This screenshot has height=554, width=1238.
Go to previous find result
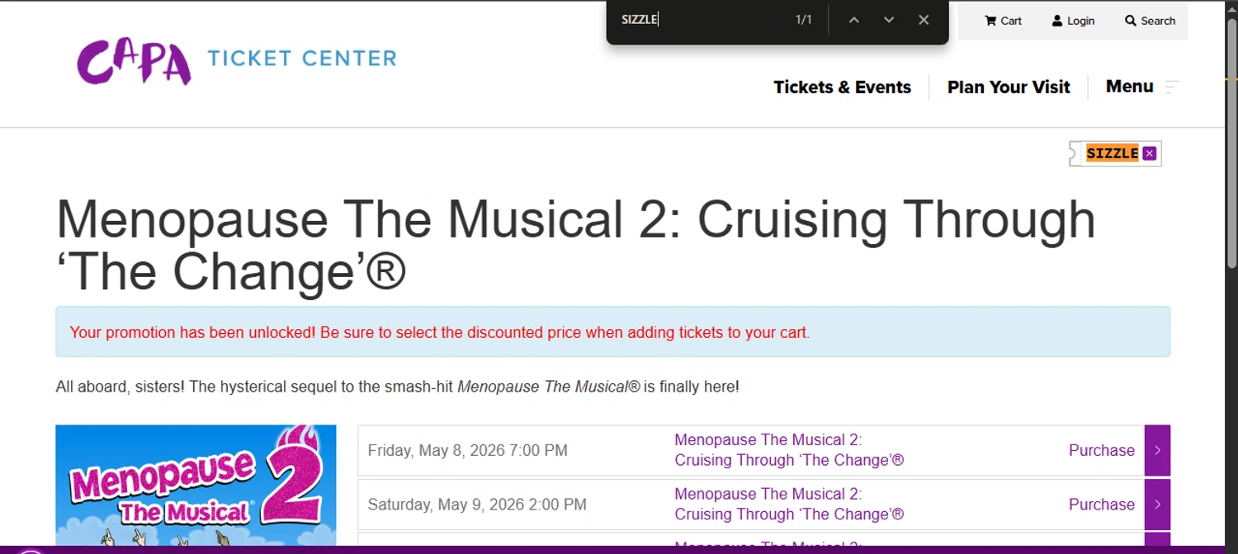pos(854,20)
